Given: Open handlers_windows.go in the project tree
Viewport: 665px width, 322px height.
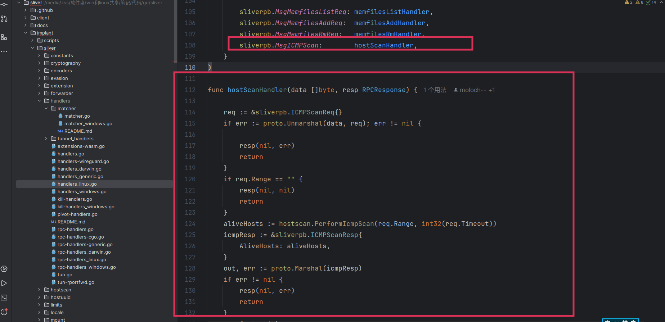Looking at the screenshot, I should point(82,191).
